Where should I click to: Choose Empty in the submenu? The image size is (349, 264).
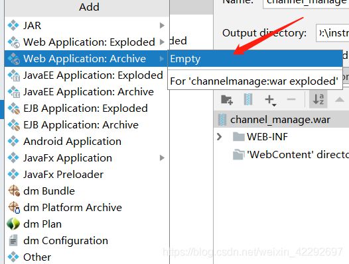pyautogui.click(x=255, y=59)
